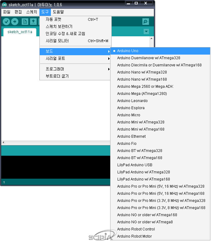Select Arduino Micro board
Viewport: 211px width, 241px height.
click(x=160, y=115)
